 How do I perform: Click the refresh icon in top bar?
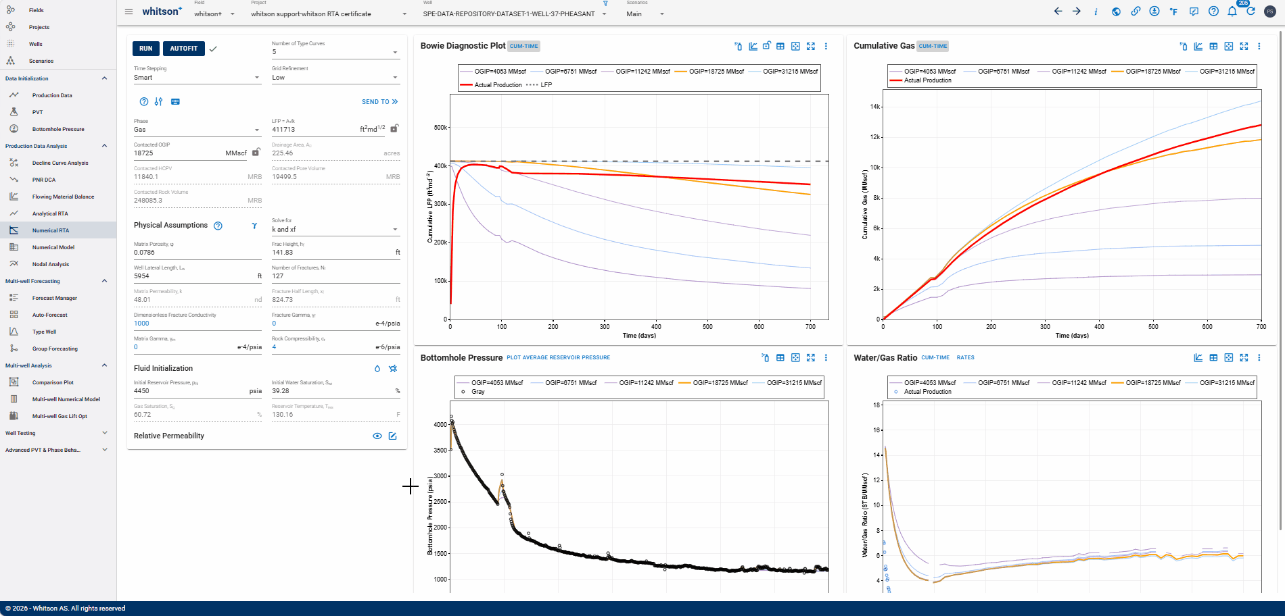coord(1251,11)
